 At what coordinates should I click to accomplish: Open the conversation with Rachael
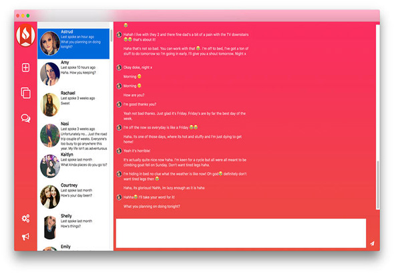pyautogui.click(x=73, y=105)
